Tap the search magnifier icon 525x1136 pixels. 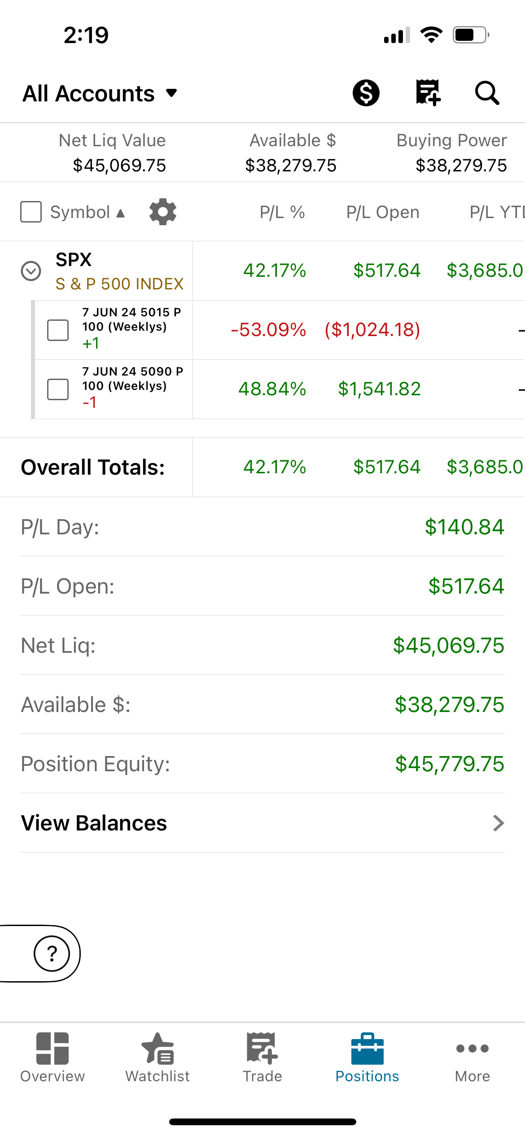(x=487, y=93)
